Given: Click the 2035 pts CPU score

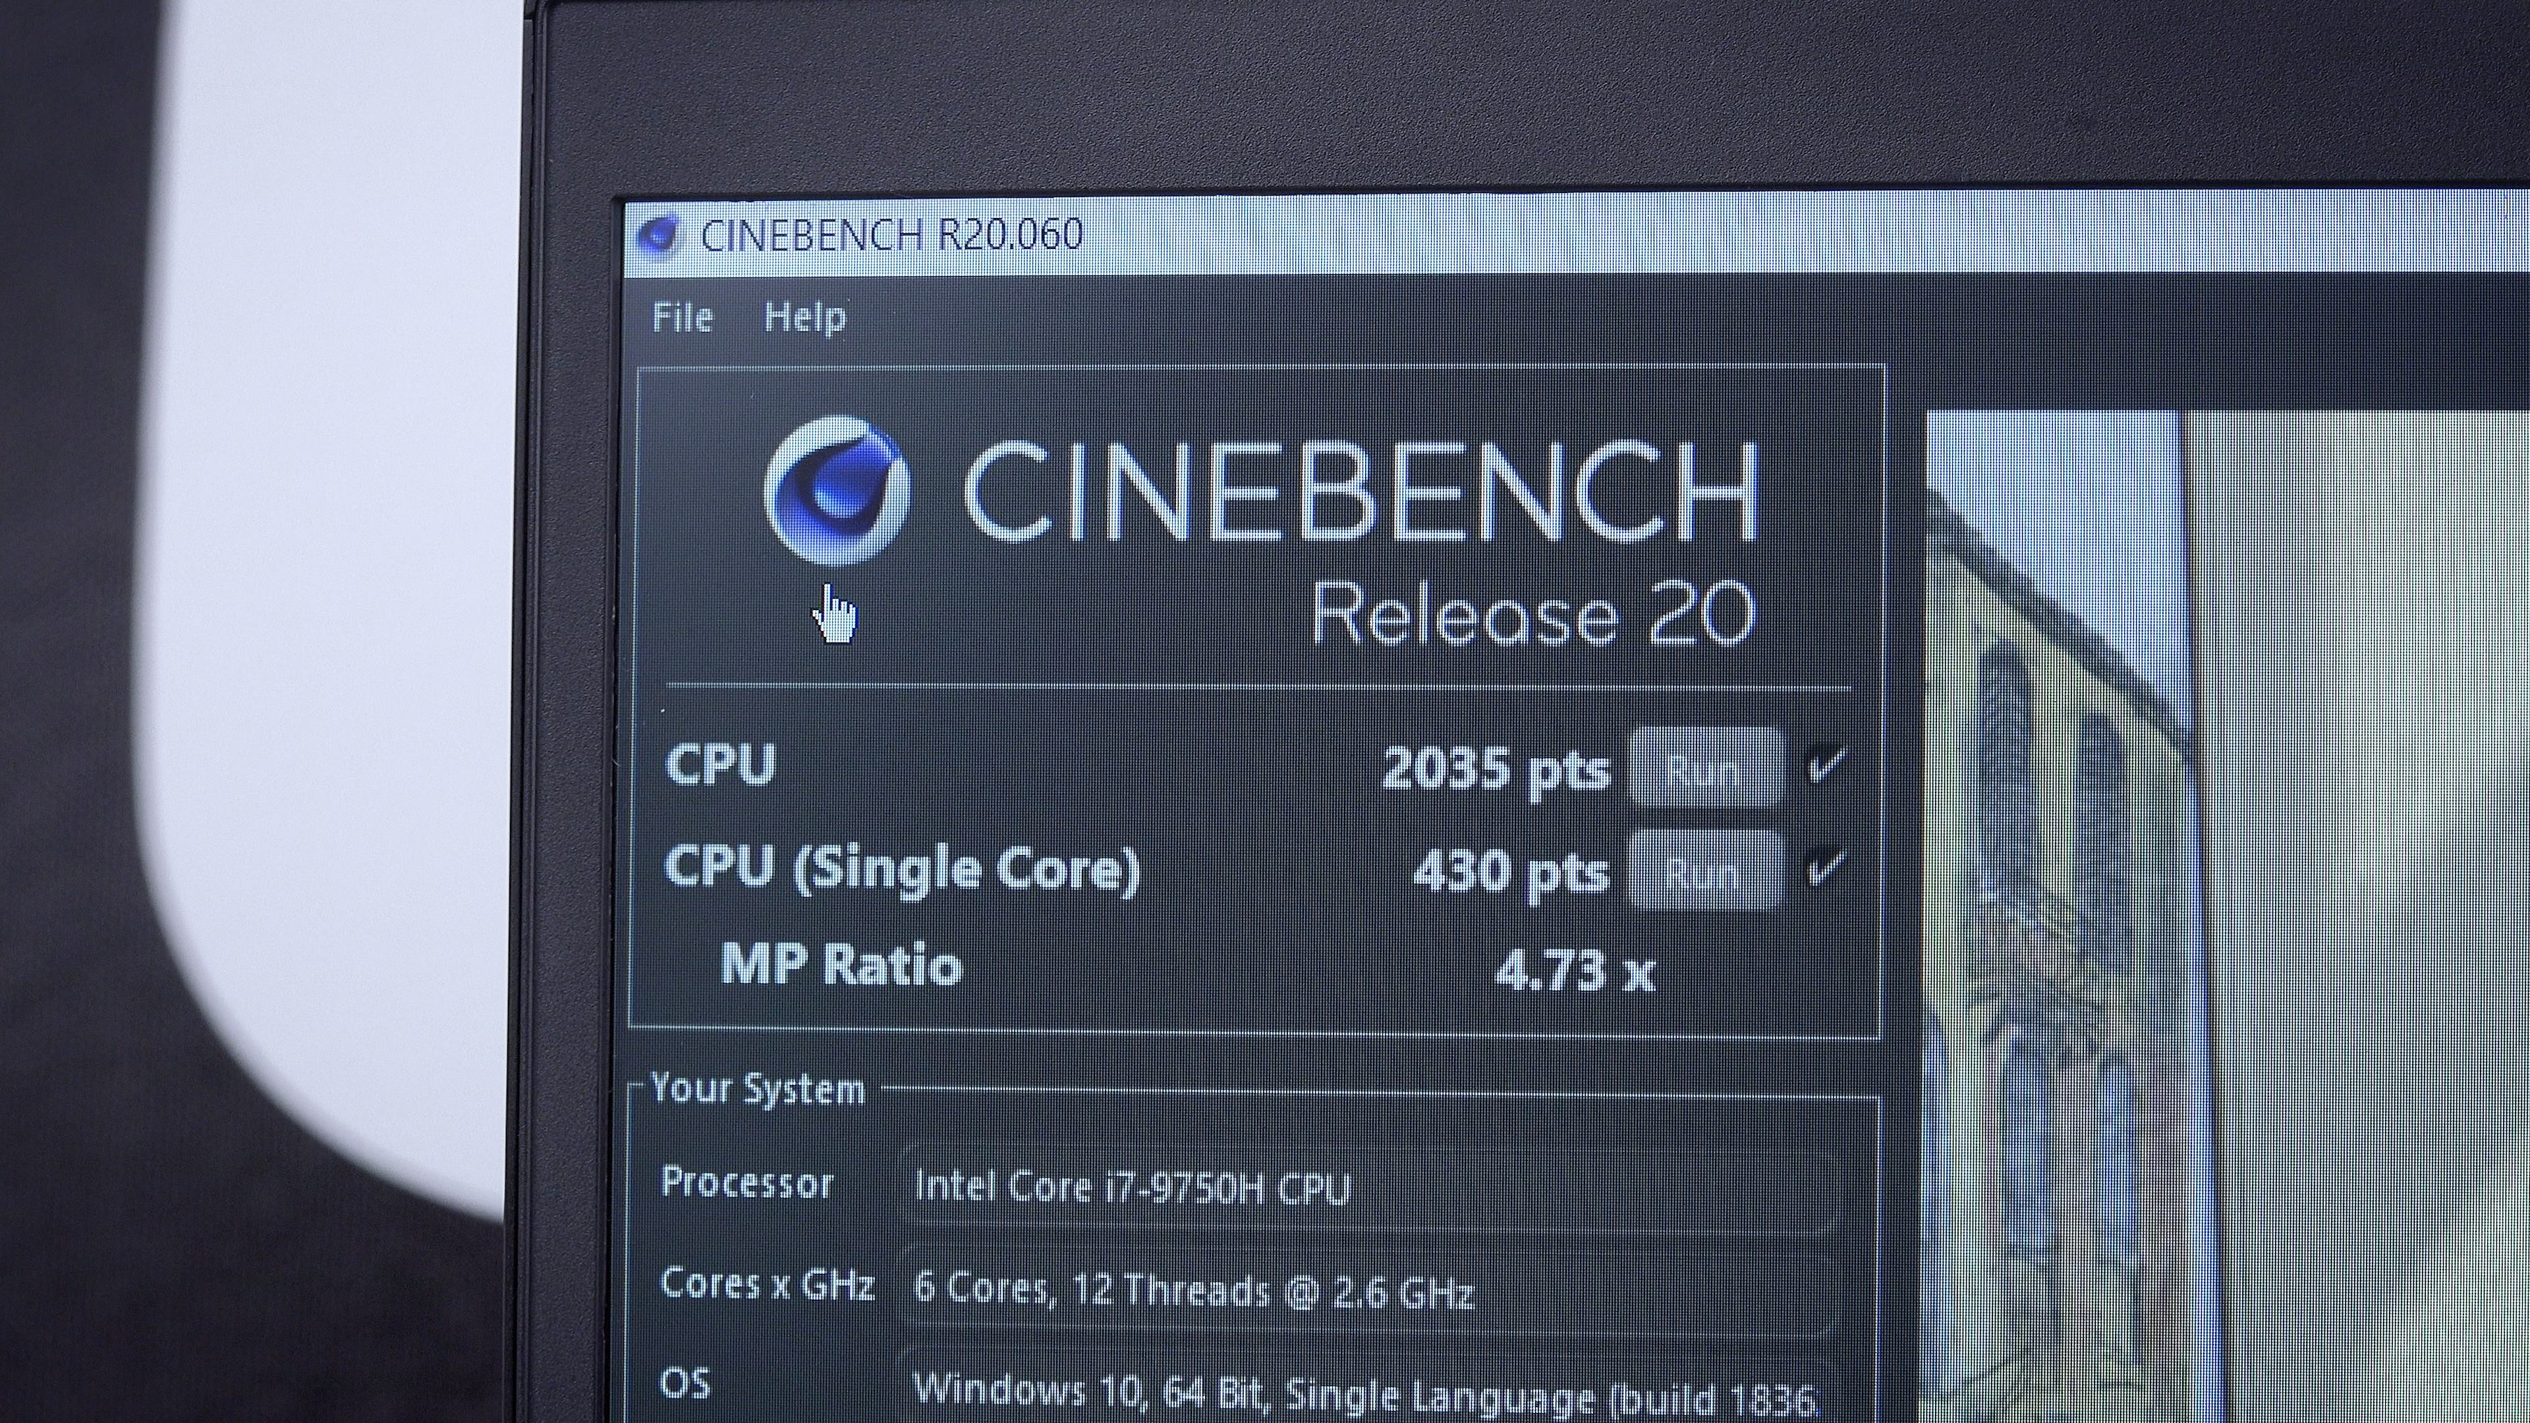Looking at the screenshot, I should (x=1496, y=768).
